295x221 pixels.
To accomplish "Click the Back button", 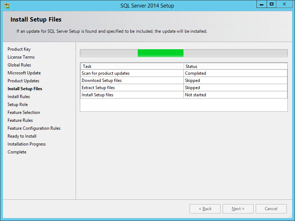I will 205,209.
